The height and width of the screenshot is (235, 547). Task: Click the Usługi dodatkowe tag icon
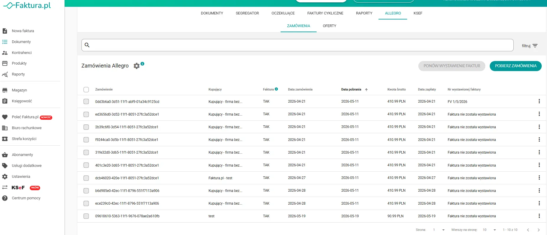pos(5,166)
